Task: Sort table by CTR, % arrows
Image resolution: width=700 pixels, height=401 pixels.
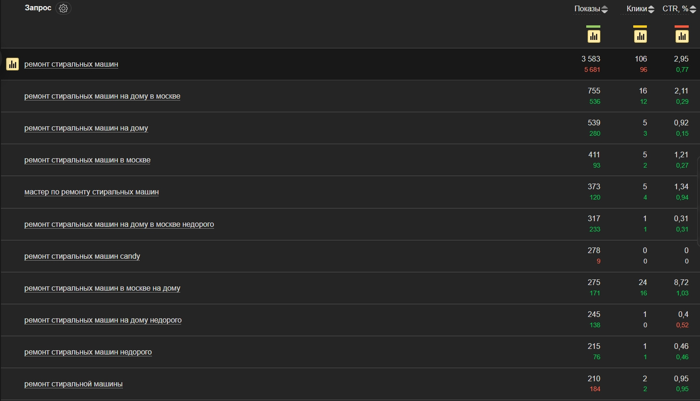Action: 693,9
